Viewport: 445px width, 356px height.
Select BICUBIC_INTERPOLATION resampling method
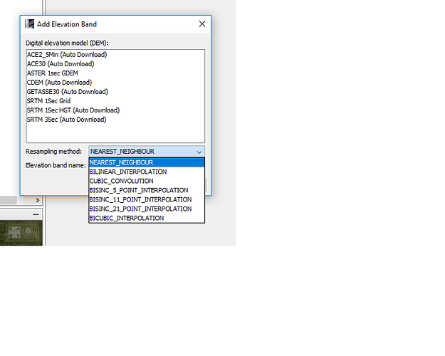tap(147, 218)
